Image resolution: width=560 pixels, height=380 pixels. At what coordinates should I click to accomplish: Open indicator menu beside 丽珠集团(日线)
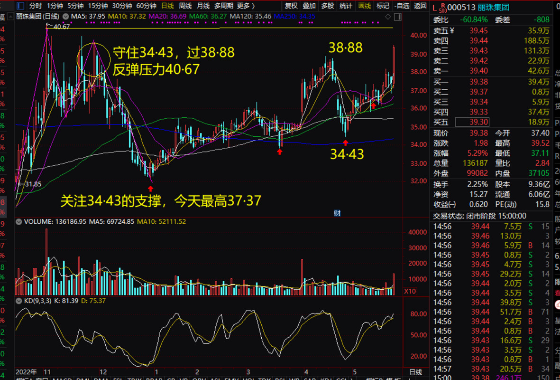[x=65, y=17]
